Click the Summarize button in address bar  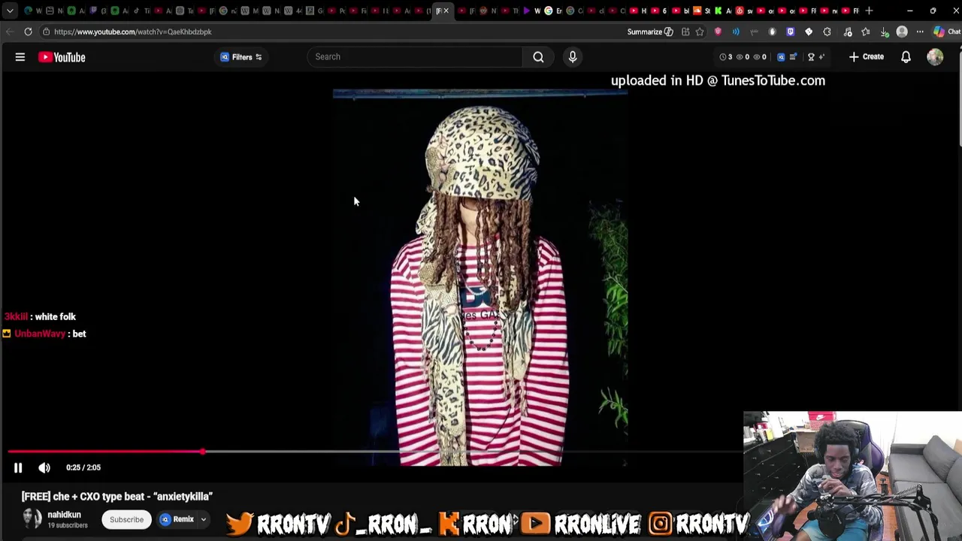tap(650, 32)
